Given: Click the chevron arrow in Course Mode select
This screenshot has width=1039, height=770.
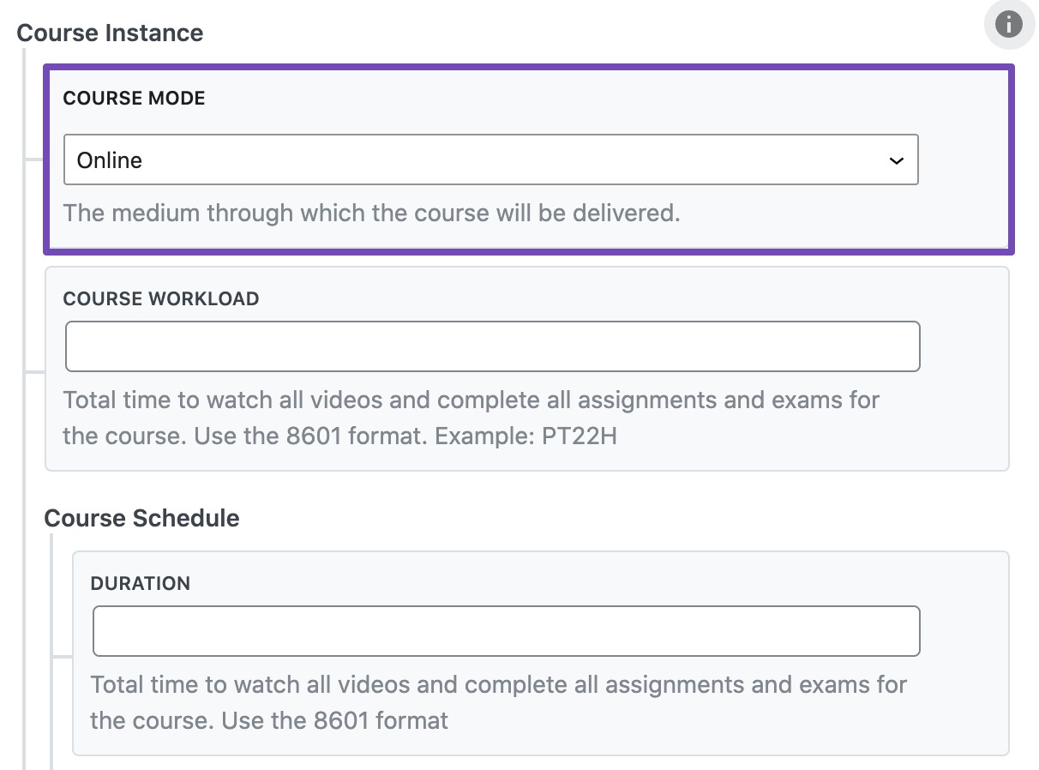Looking at the screenshot, I should pos(897,160).
